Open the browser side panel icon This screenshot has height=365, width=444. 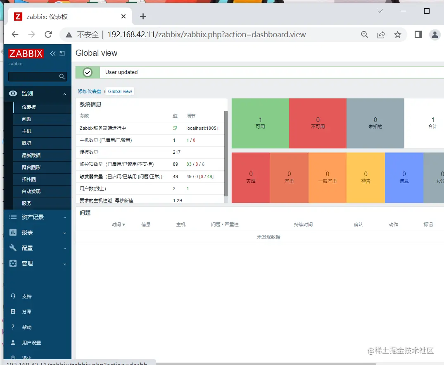point(418,35)
